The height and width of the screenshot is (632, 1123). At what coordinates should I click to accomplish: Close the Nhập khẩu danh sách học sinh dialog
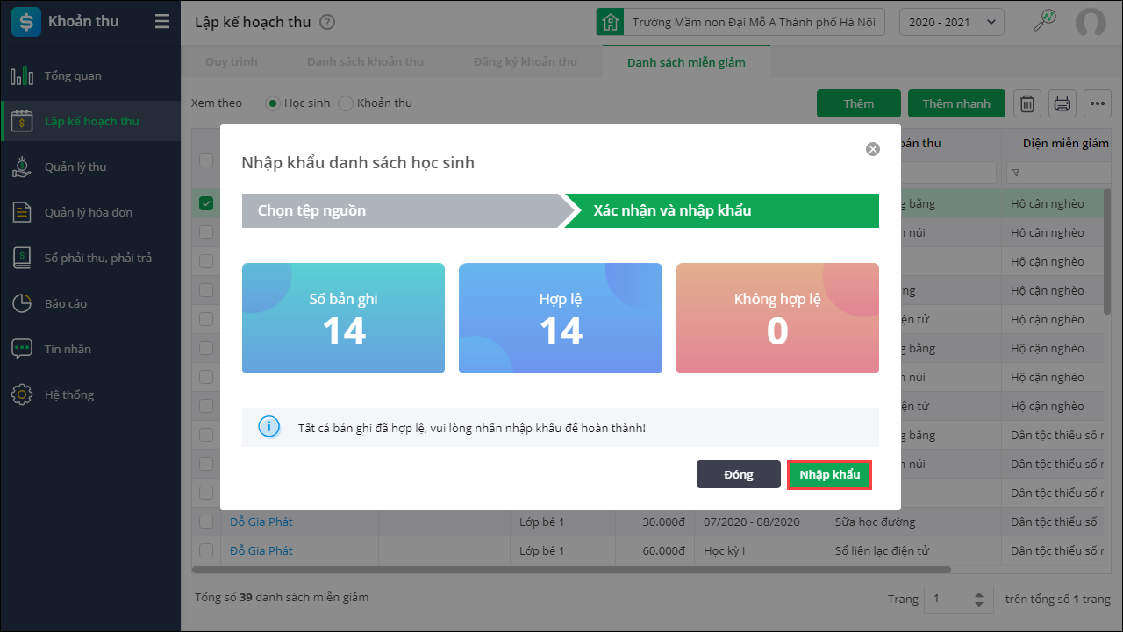click(873, 149)
